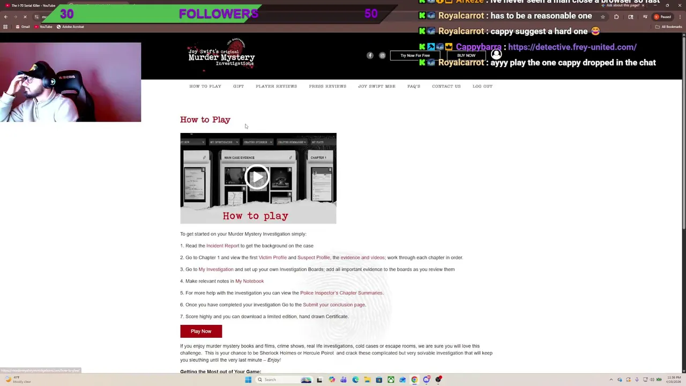Image resolution: width=686 pixels, height=386 pixels.
Task: Stop page loading with the X button
Action: pos(25,17)
